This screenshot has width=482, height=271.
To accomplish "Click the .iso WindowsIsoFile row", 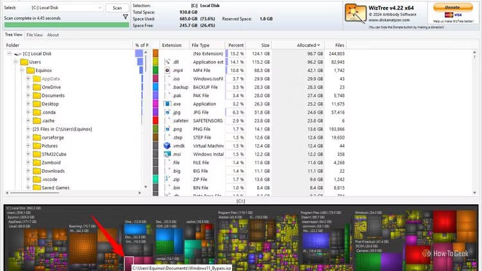I will 249,78.
